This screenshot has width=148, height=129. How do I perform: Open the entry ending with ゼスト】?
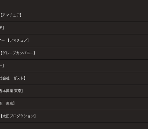click(74, 78)
